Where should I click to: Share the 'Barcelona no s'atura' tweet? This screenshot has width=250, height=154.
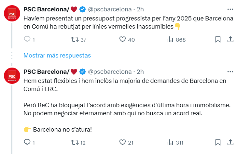[x=230, y=142]
